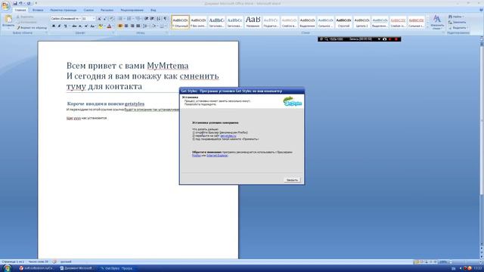Toggle Bold formatting in the Font group
The height and width of the screenshot is (272, 484).
coord(54,26)
